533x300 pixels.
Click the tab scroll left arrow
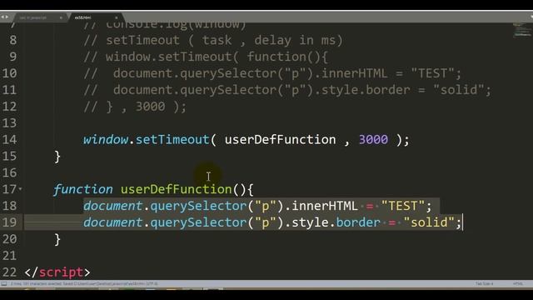coord(2,17)
